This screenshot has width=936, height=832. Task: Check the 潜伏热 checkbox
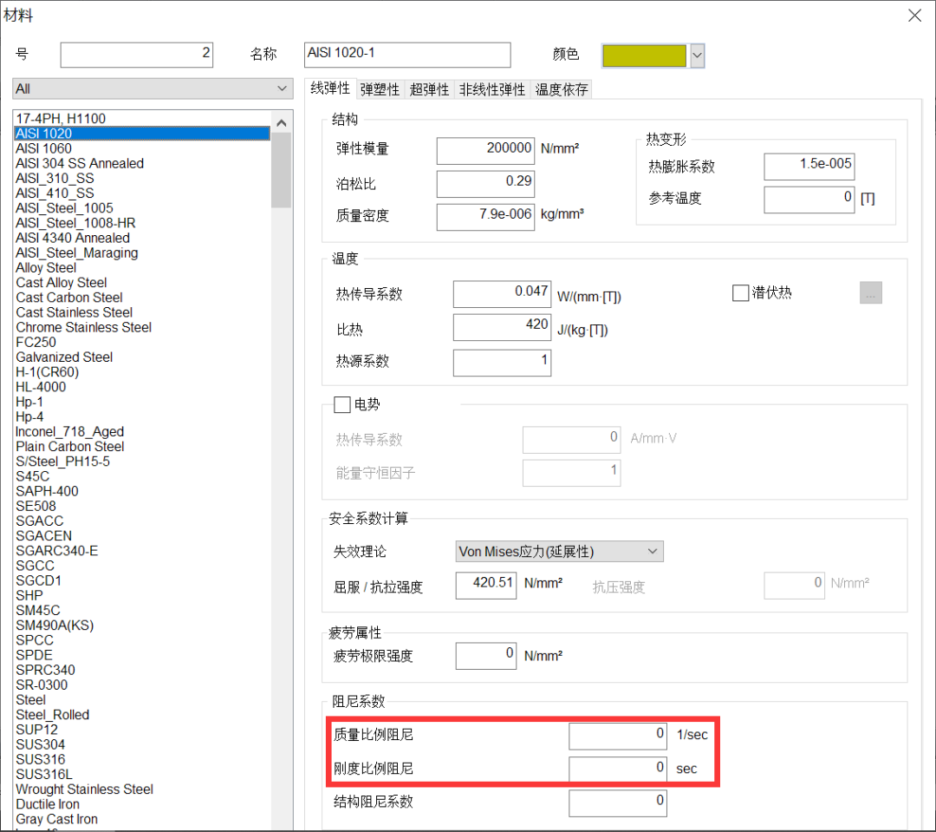(x=740, y=292)
